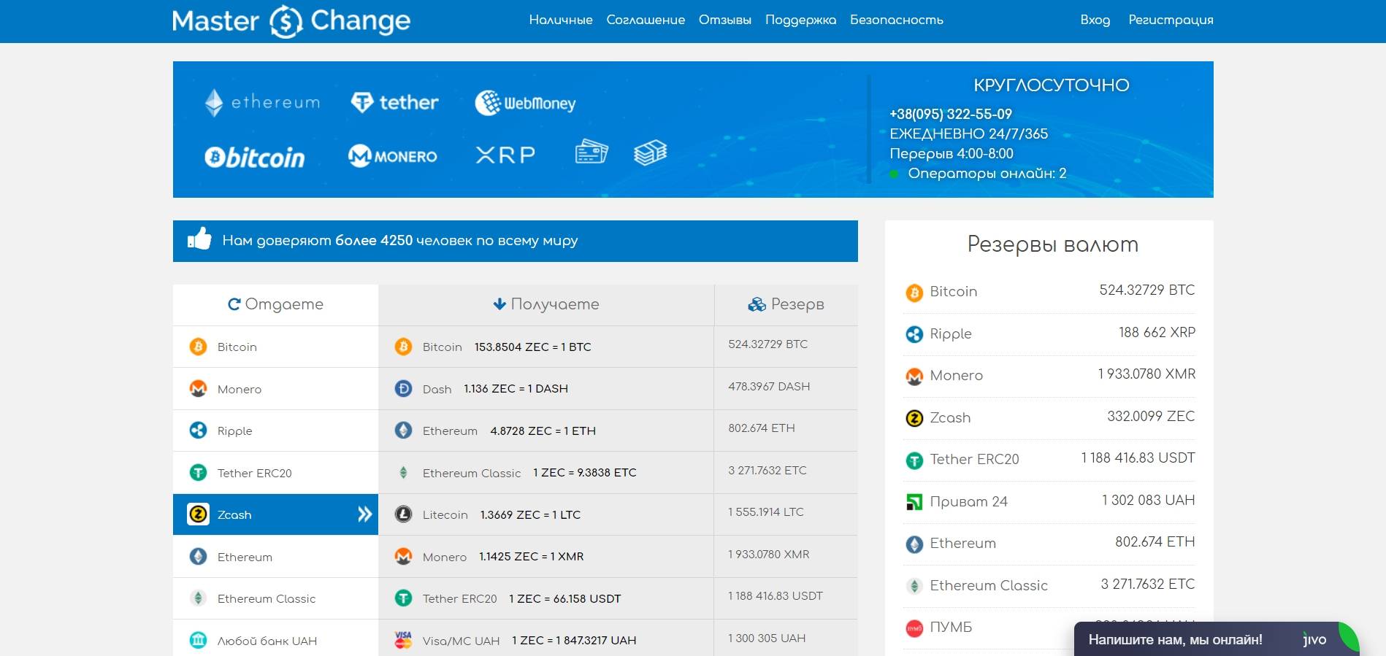
Task: Select Bitcoin in the Отдаете list
Action: (275, 347)
